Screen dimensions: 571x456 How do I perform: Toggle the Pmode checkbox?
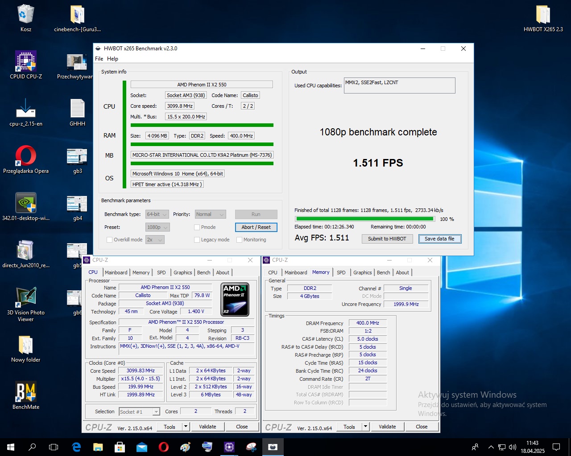(197, 227)
